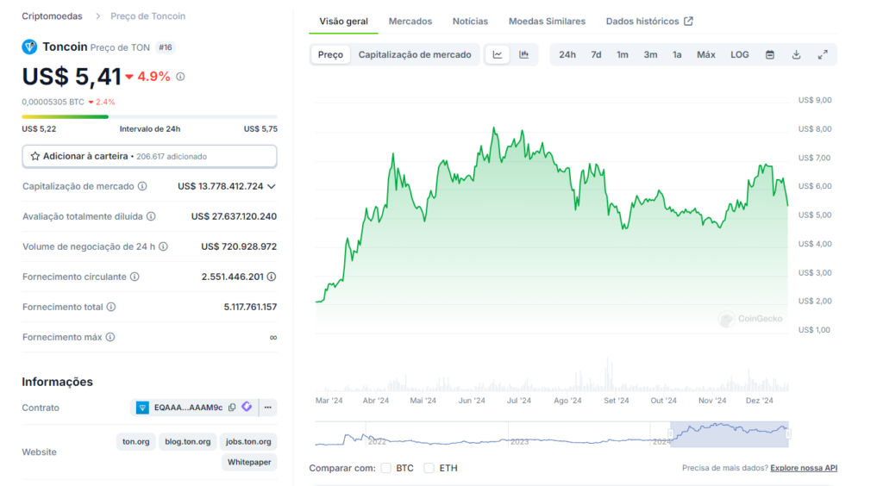Select the 7d time range
Screen dimensions: 883x486
coord(596,54)
